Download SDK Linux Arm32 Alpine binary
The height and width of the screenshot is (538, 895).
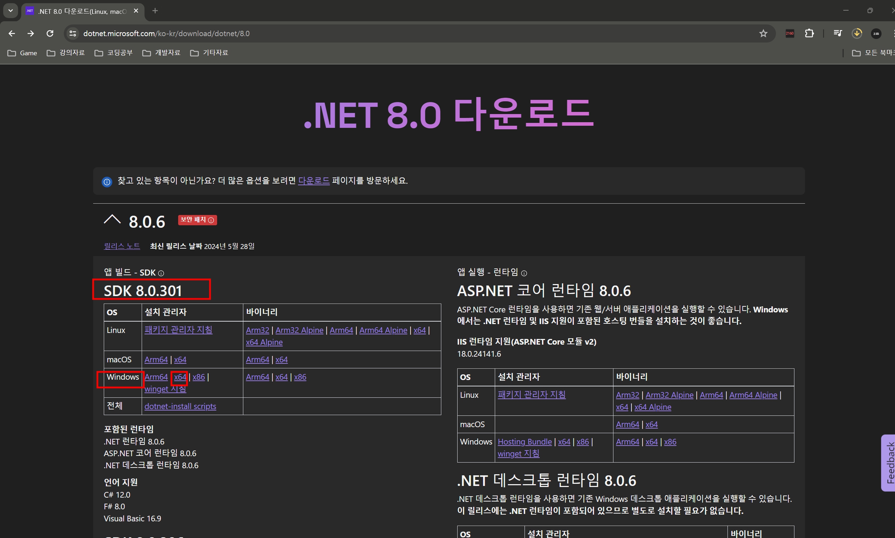299,330
